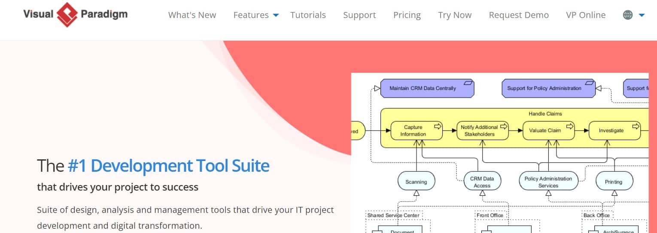View the Pricing page
Image resolution: width=657 pixels, height=233 pixels.
click(x=407, y=15)
